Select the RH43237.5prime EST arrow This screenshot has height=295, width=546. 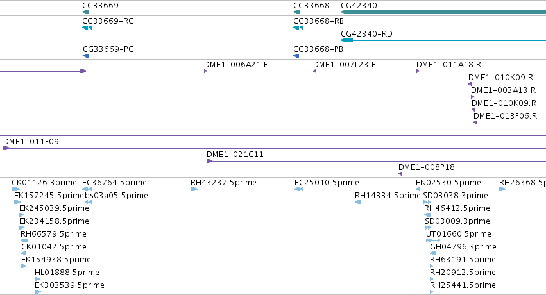[x=194, y=189]
